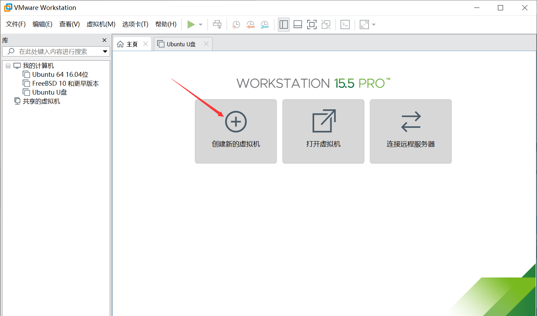Open the console view icon

[345, 24]
